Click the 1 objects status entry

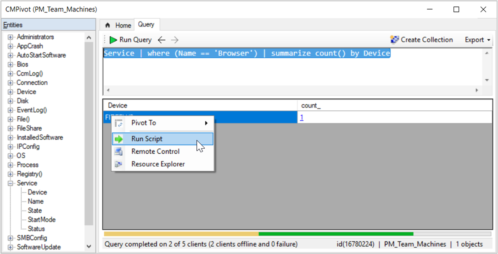point(470,244)
